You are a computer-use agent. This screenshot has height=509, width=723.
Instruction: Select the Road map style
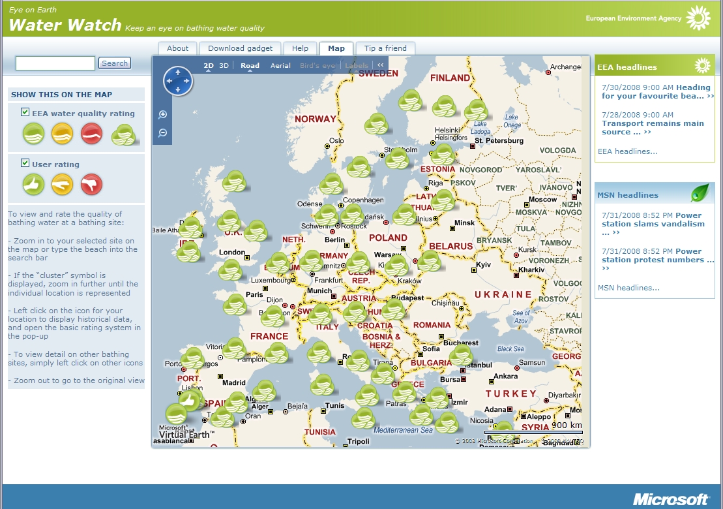point(250,65)
